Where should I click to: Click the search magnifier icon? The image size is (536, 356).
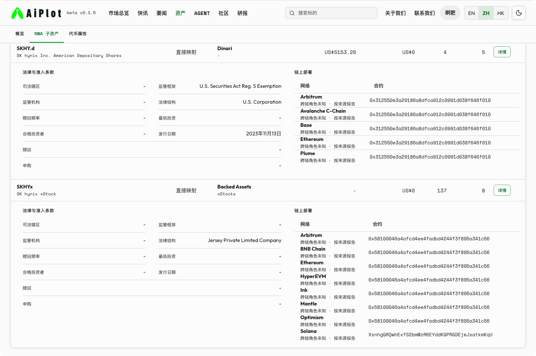click(x=292, y=13)
